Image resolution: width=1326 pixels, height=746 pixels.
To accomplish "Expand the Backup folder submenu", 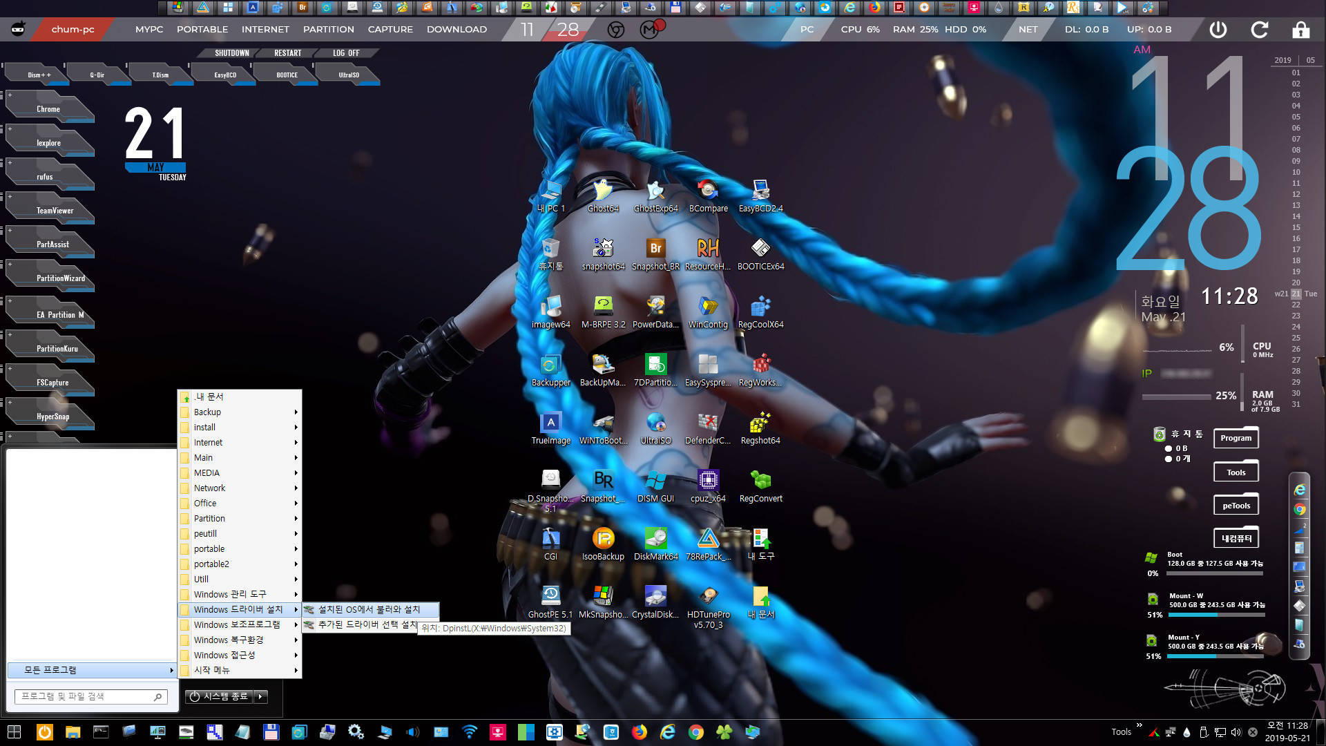I will point(240,412).
